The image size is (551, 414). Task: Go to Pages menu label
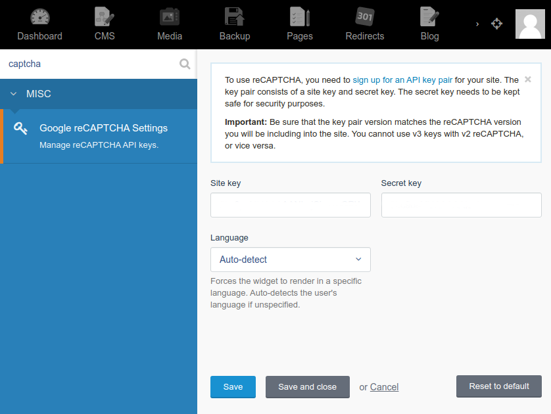click(x=299, y=36)
